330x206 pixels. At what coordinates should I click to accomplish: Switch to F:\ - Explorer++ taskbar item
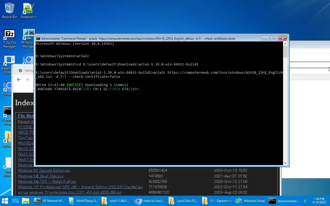(217, 201)
